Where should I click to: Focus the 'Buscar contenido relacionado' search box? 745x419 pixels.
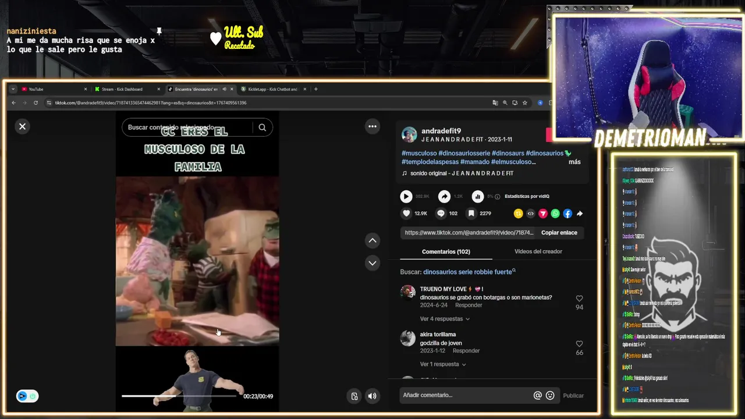tap(187, 127)
